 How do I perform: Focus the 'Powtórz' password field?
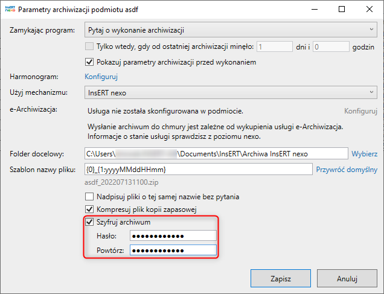(x=173, y=251)
